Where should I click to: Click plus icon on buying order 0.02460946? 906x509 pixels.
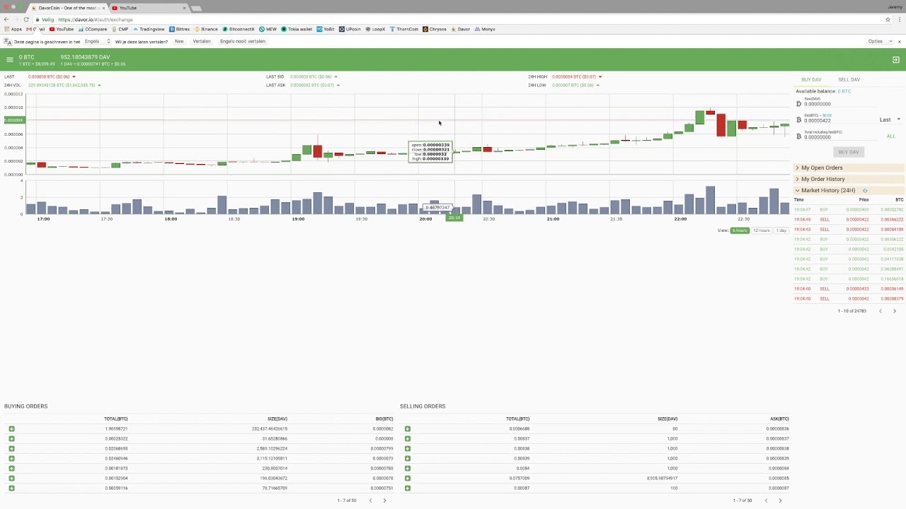pos(11,459)
